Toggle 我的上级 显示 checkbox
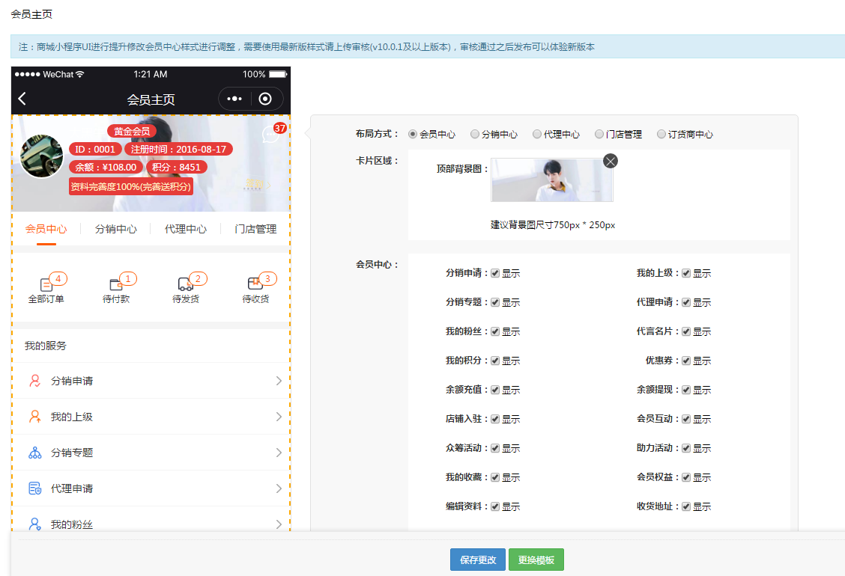Viewport: 845px width, 576px height. click(686, 274)
